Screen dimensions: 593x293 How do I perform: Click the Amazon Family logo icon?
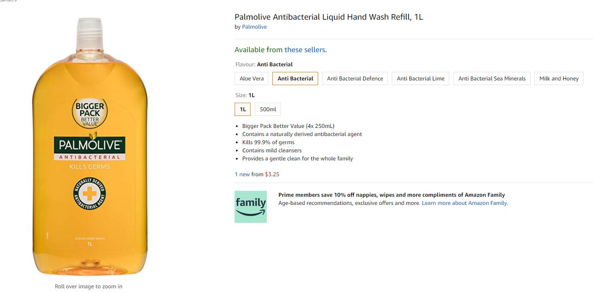pyautogui.click(x=250, y=207)
